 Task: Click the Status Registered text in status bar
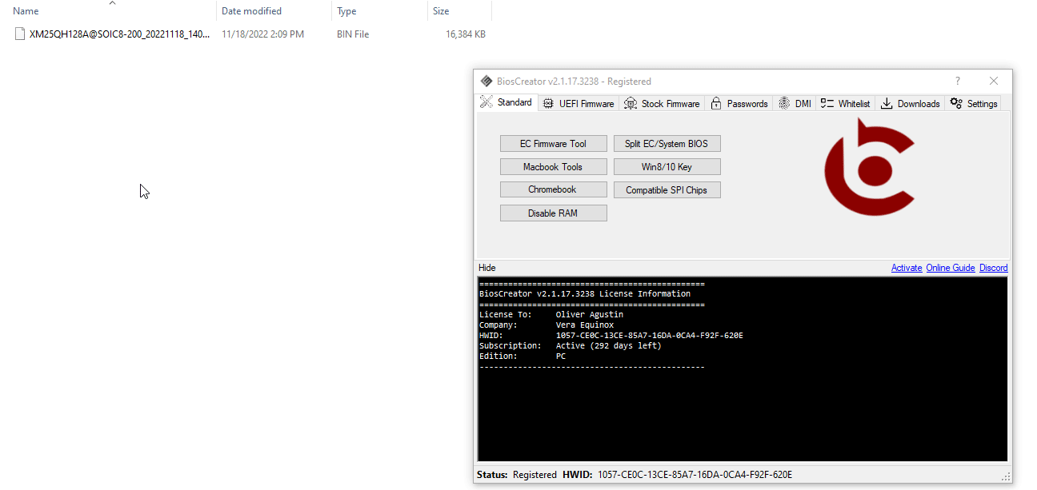517,475
